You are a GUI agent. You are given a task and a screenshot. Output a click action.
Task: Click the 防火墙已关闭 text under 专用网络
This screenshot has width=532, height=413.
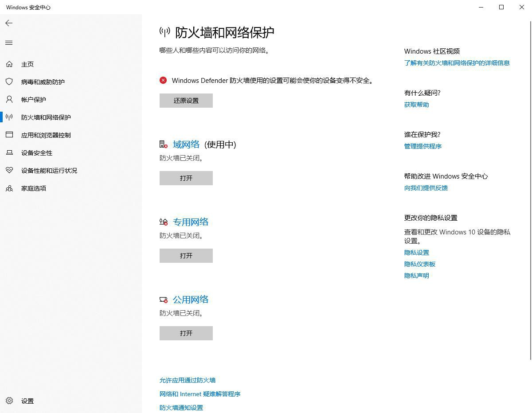182,236
